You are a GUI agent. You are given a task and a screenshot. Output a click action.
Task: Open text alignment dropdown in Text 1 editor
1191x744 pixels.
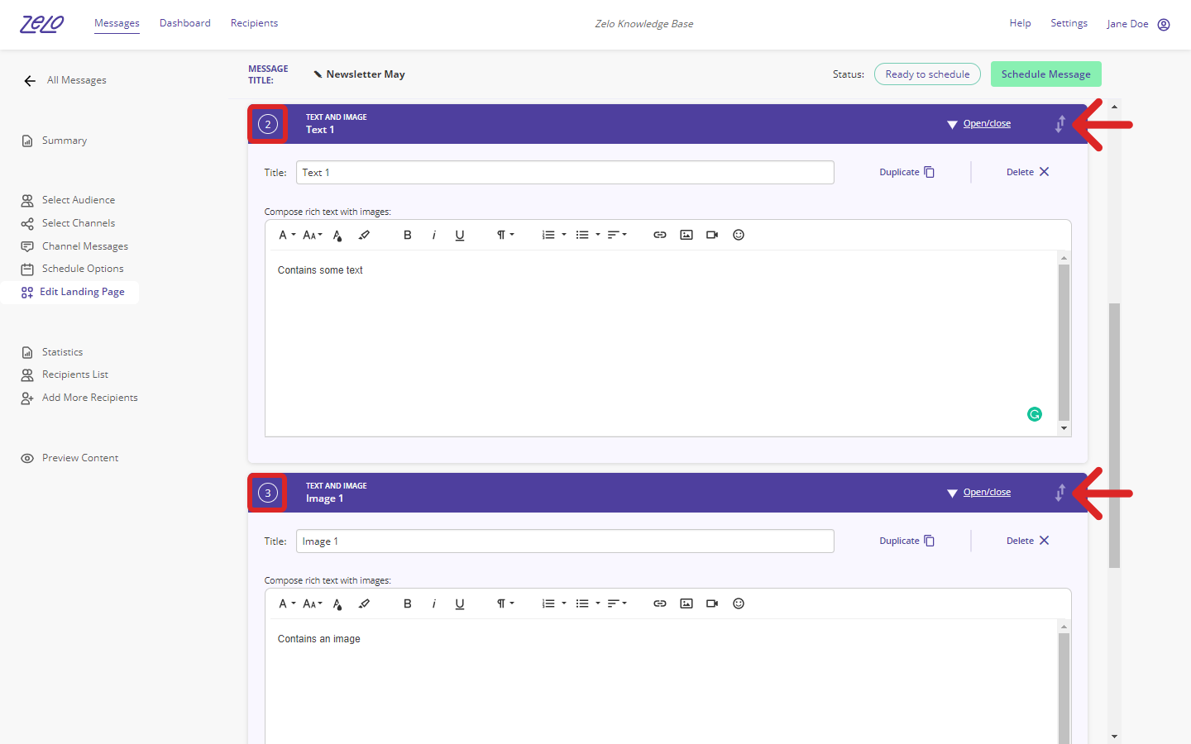tap(617, 235)
